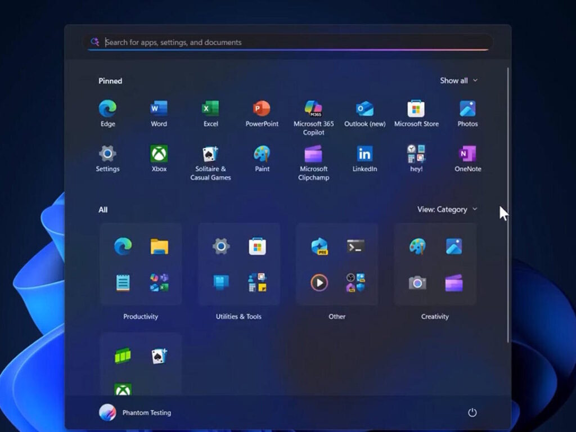Click the Productivity category label

tap(141, 317)
